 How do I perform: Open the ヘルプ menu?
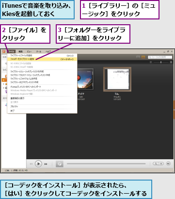click(48, 51)
